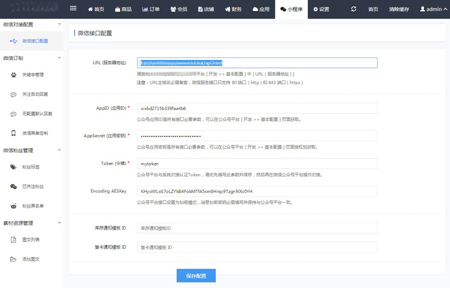Image resolution: width=450 pixels, height=288 pixels.
Task: Open 粉丝标签 tag icon item
Action: click(13, 167)
